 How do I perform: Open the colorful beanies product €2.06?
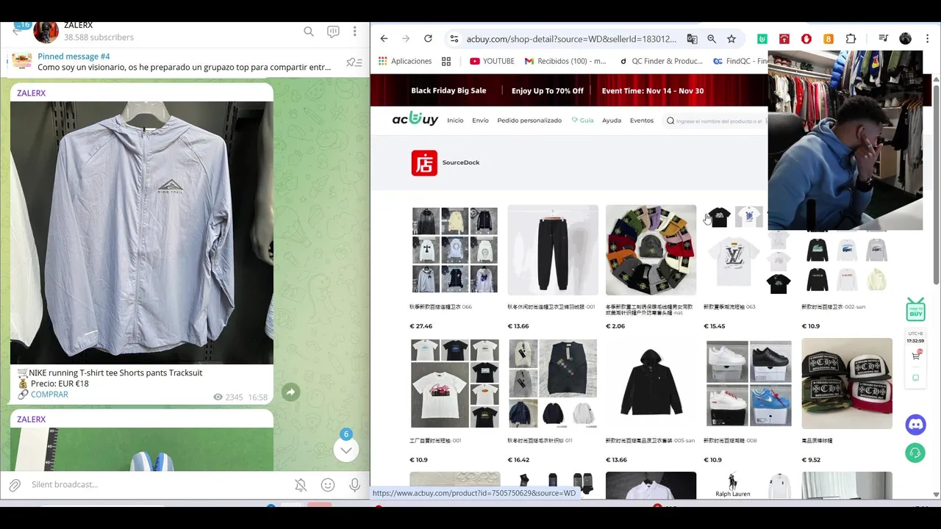[651, 250]
